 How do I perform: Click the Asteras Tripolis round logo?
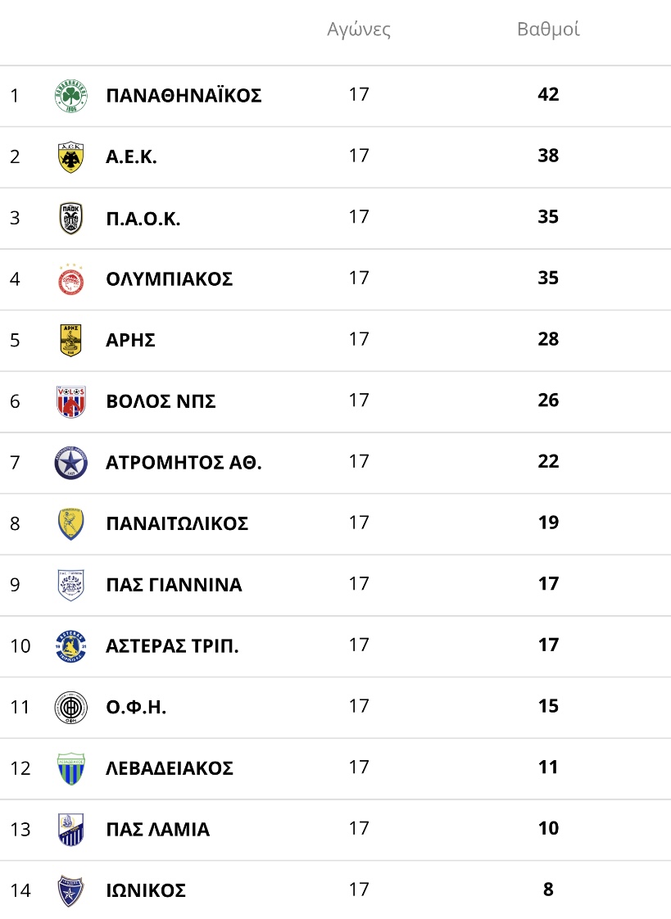(x=71, y=646)
